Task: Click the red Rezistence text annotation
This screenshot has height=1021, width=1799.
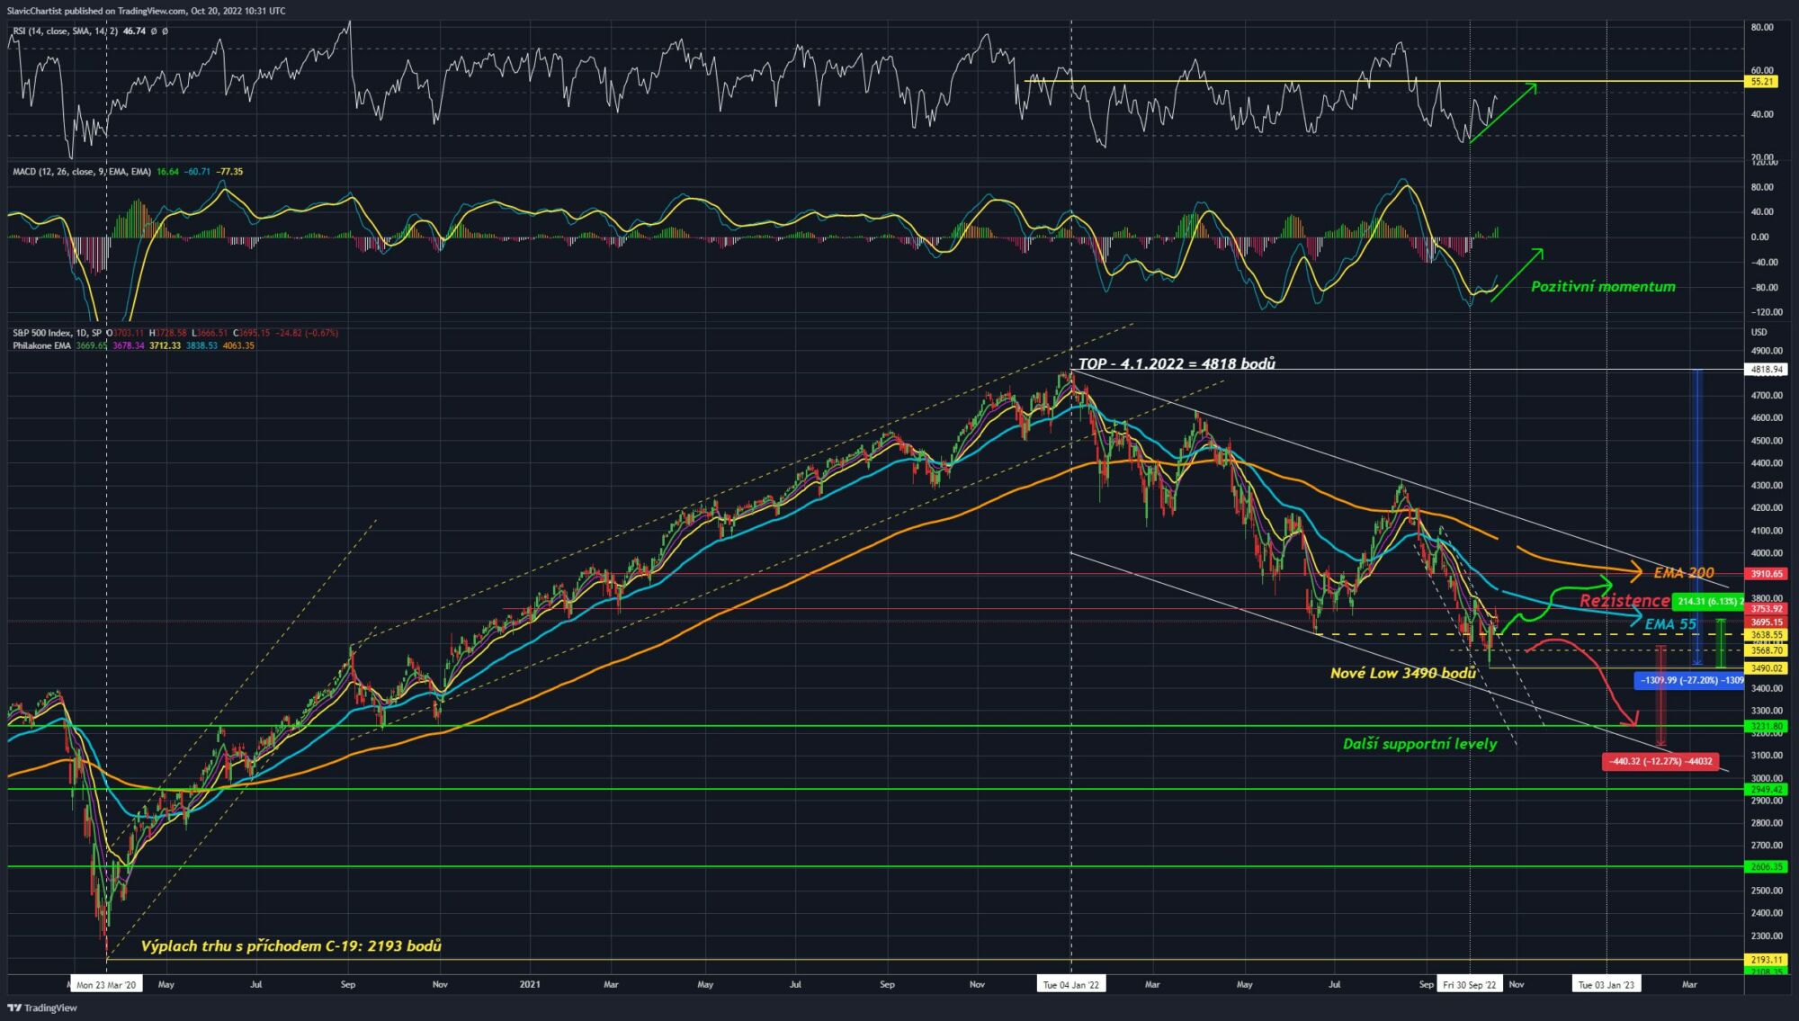Action: click(1624, 600)
